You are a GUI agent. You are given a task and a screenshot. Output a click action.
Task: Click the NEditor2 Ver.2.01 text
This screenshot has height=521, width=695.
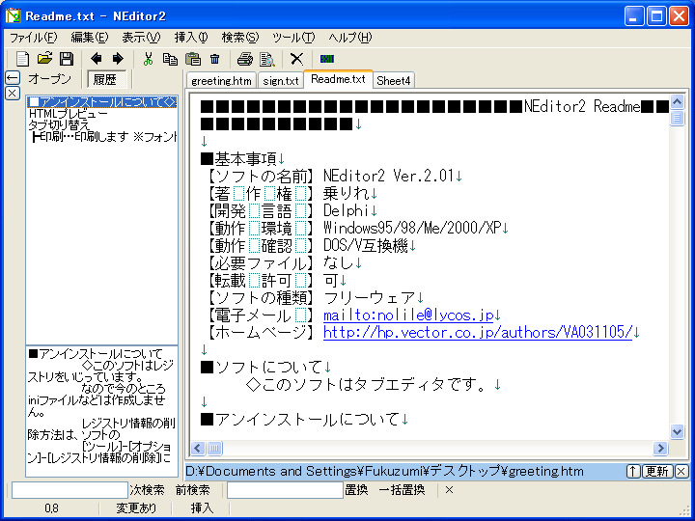[389, 177]
